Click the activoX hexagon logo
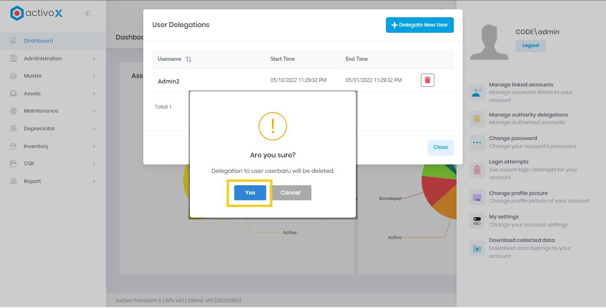The width and height of the screenshot is (606, 308). pos(17,13)
